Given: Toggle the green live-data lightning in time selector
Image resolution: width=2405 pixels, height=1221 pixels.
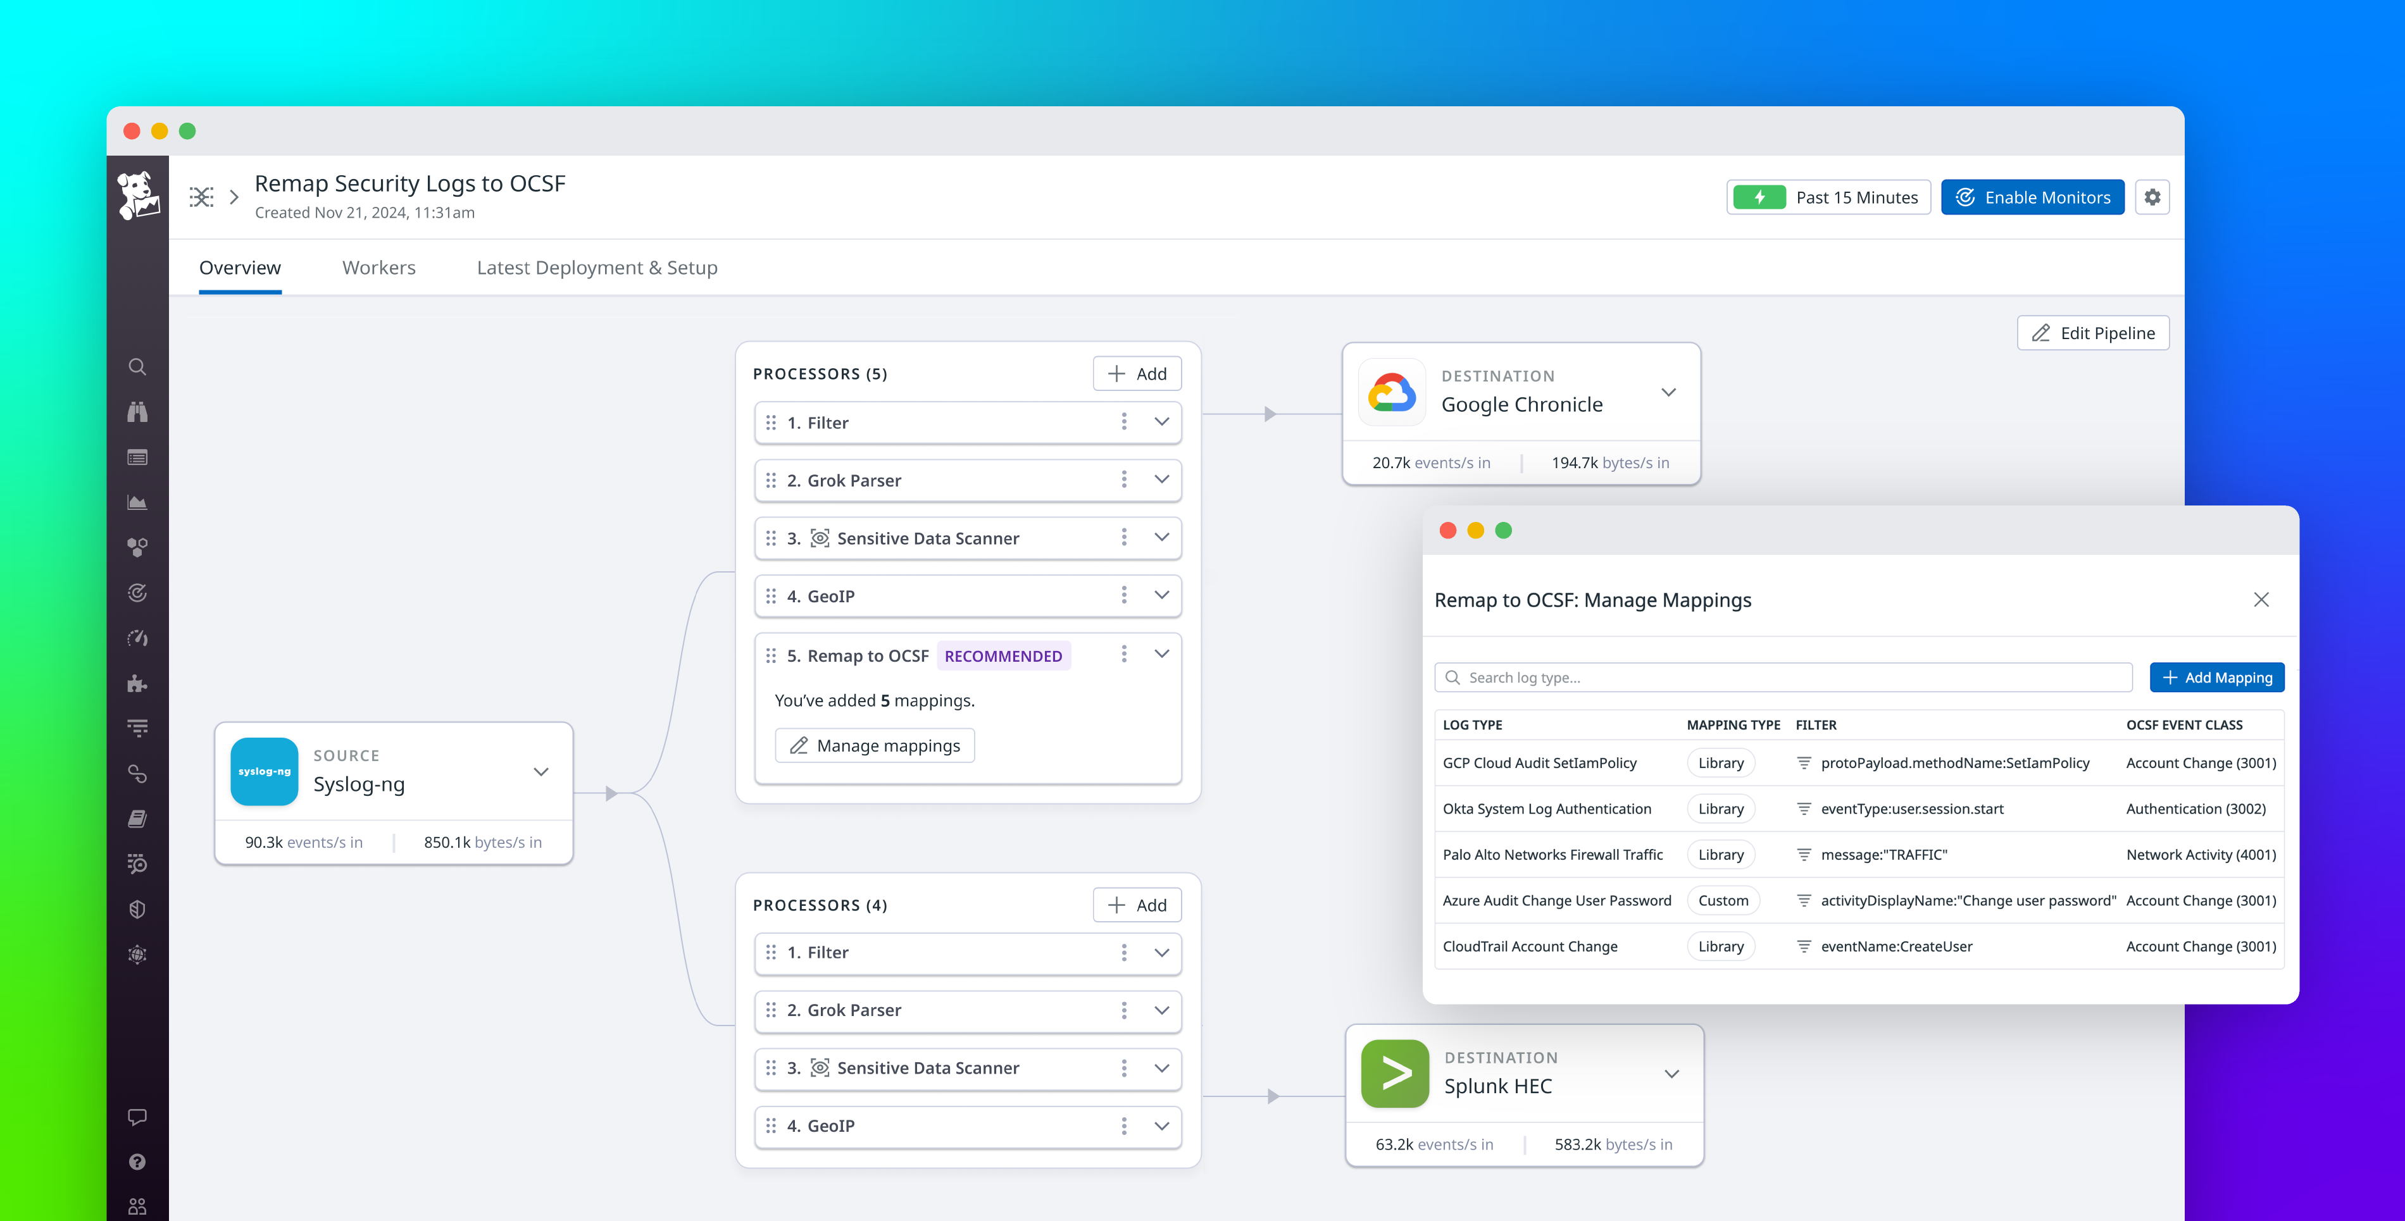Looking at the screenshot, I should [x=1759, y=197].
